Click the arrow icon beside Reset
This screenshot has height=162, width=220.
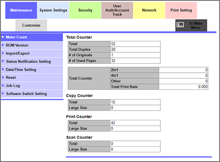tap(3, 77)
